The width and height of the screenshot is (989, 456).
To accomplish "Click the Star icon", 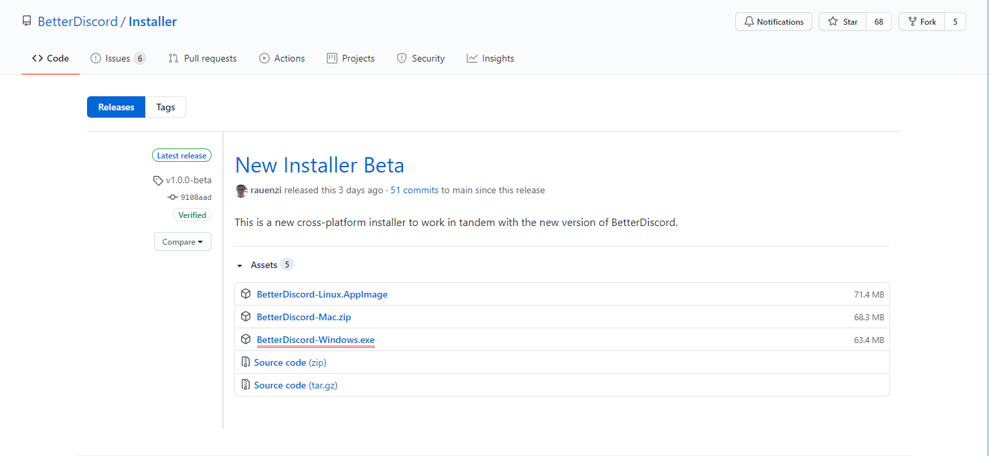I will pyautogui.click(x=833, y=21).
